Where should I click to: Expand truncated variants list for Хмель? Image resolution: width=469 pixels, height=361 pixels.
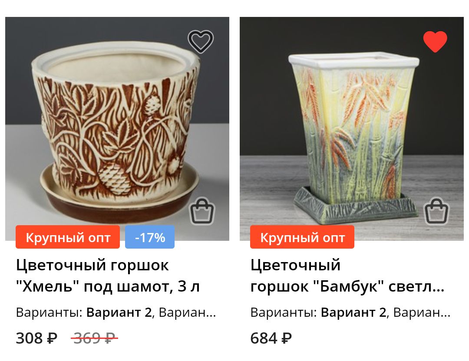[x=187, y=312]
